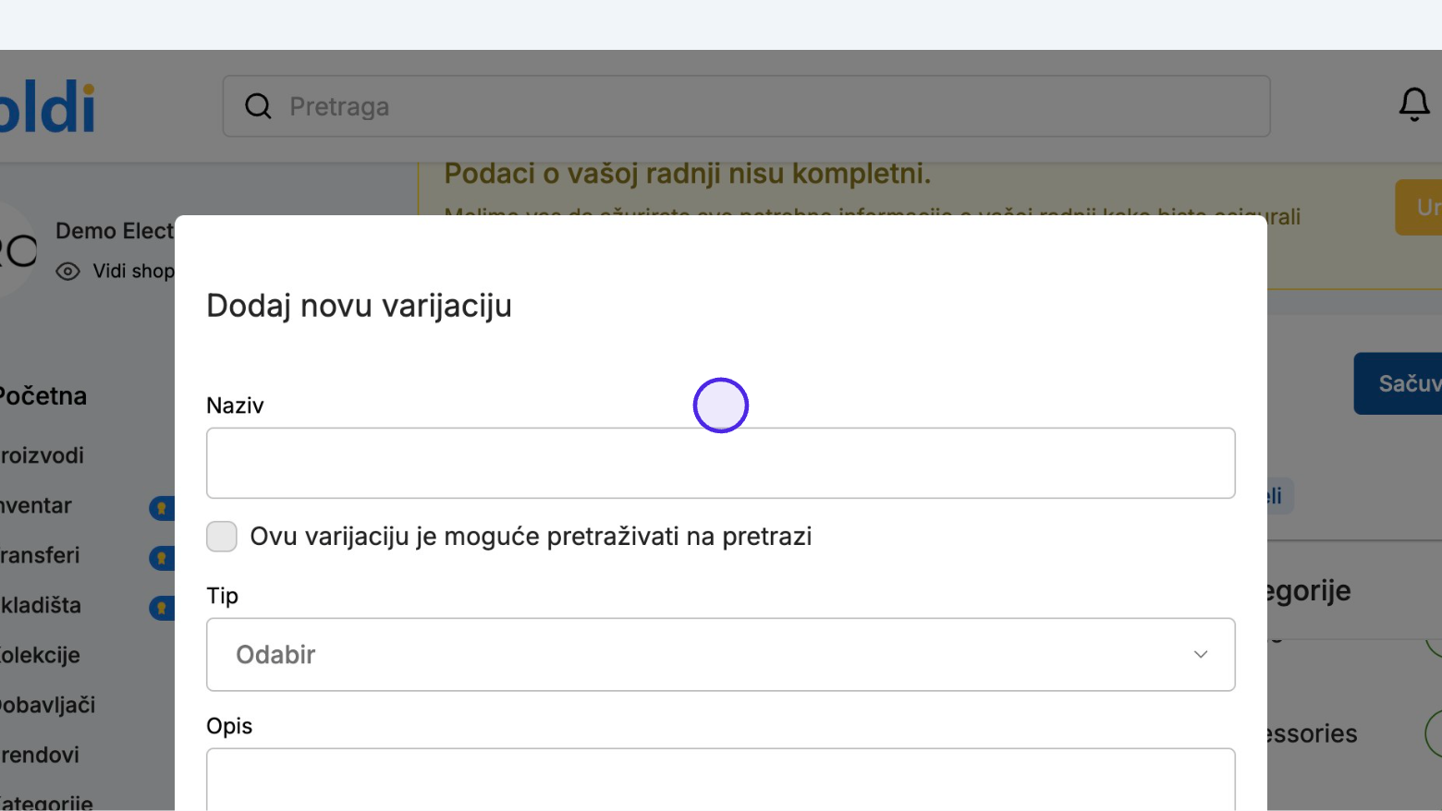This screenshot has height=811, width=1442.
Task: Click the Vidi shop link
Action: point(134,272)
